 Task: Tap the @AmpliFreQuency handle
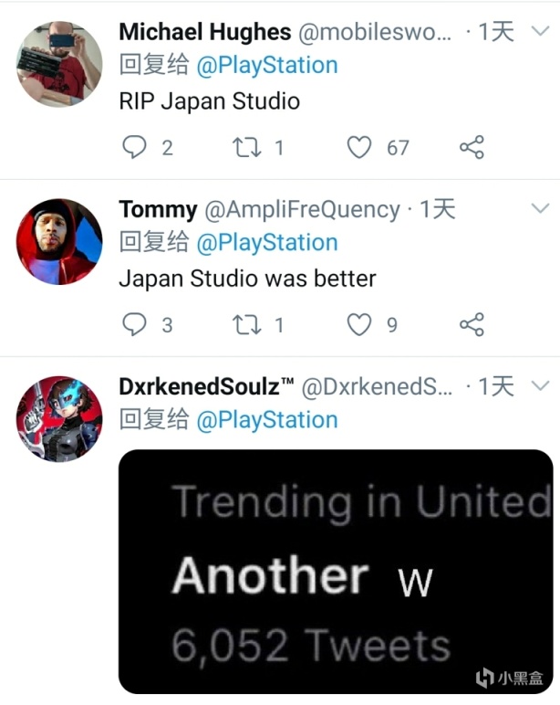click(x=302, y=209)
